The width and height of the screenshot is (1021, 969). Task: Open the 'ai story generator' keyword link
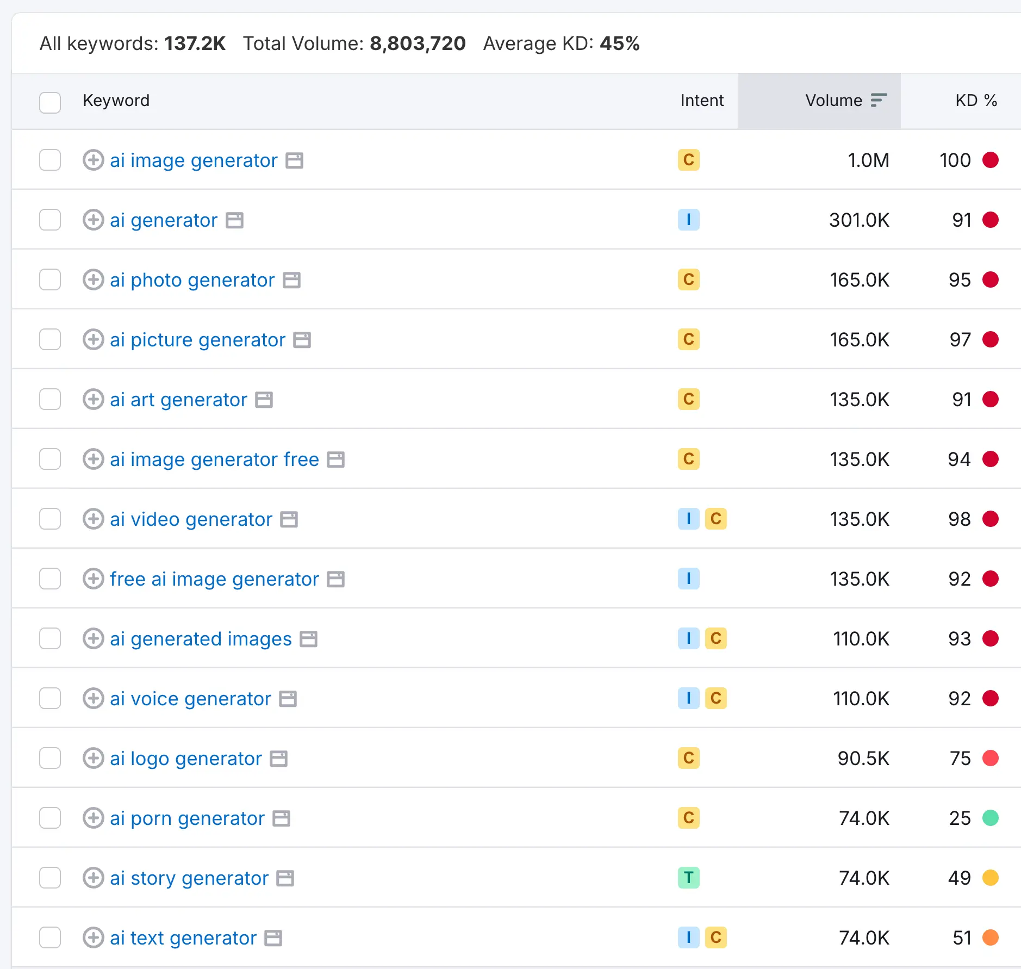pyautogui.click(x=189, y=878)
